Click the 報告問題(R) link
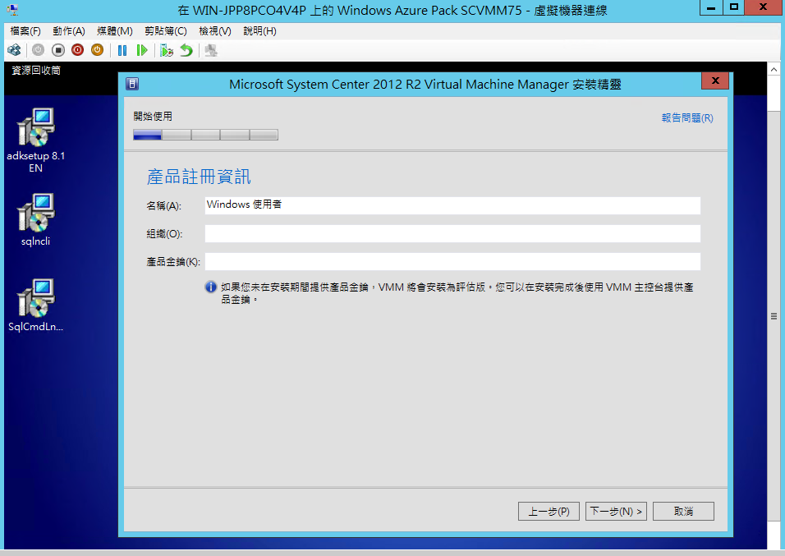The height and width of the screenshot is (556, 785). 687,117
